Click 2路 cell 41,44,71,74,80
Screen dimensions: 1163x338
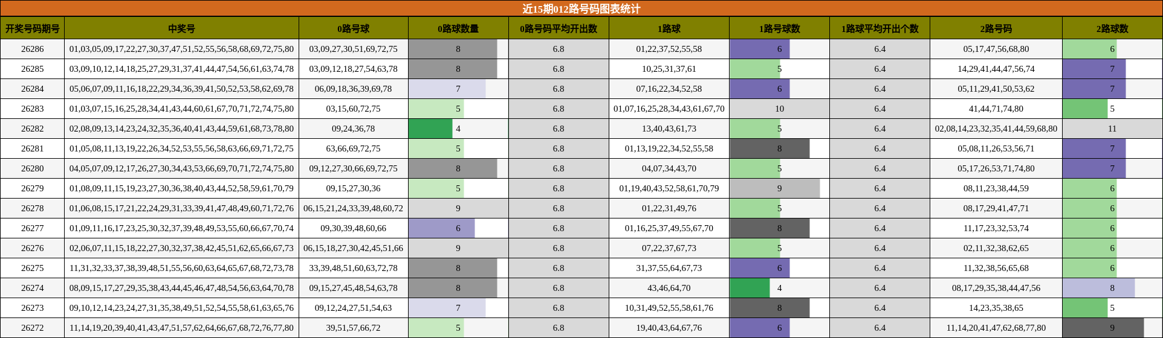tap(996, 109)
